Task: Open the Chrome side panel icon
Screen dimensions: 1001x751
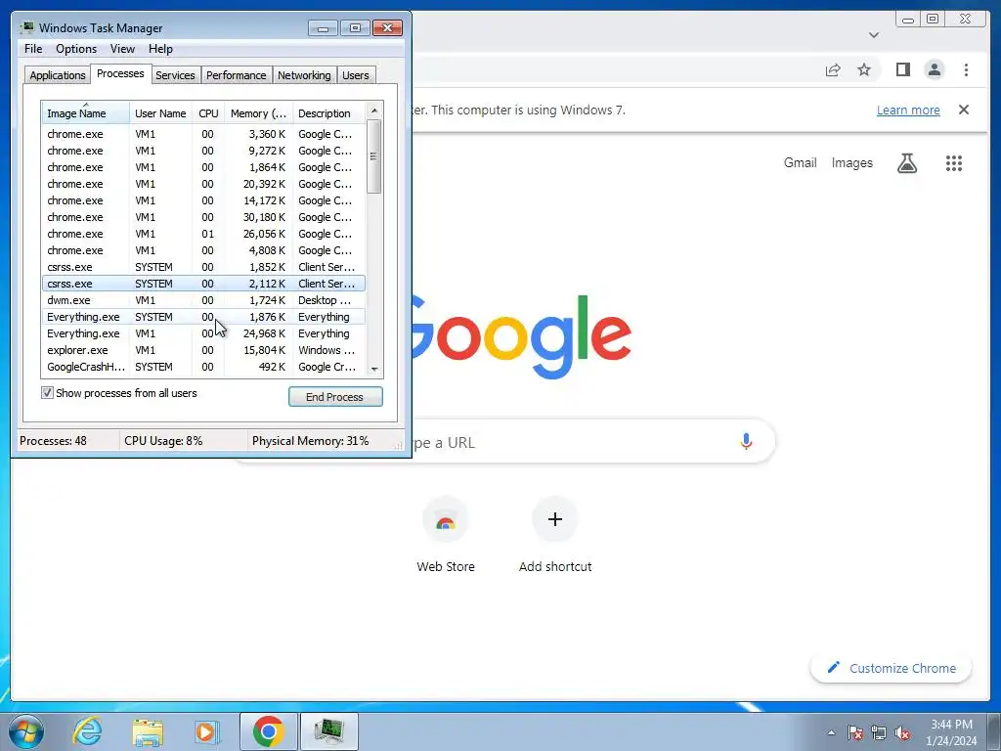Action: point(902,69)
